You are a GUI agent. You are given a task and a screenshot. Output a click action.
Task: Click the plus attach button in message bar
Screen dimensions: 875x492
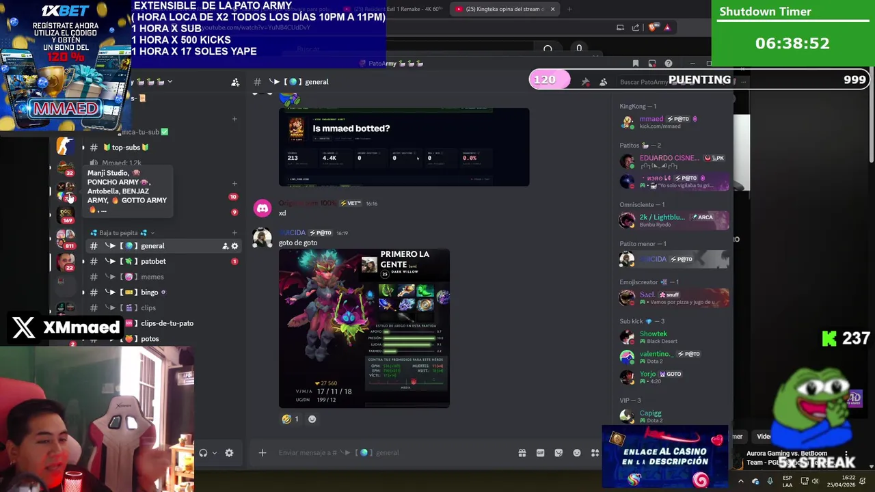(262, 452)
